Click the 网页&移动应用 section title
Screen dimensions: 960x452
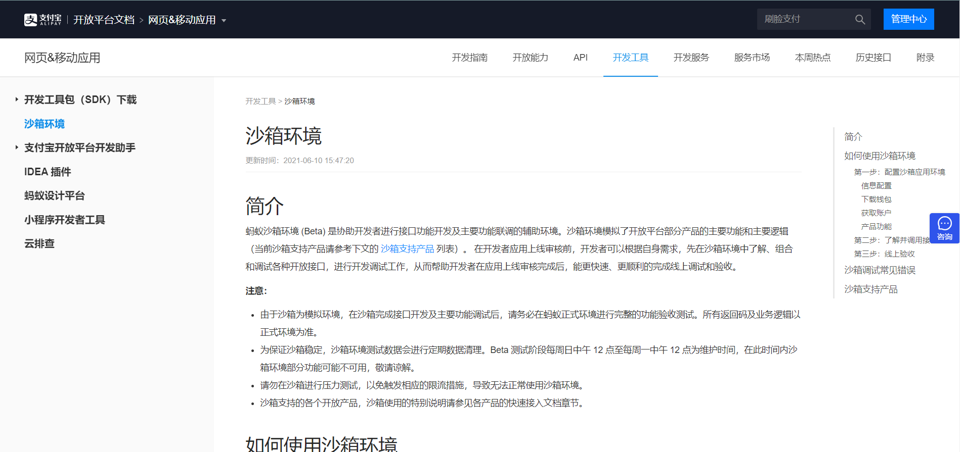pos(62,58)
